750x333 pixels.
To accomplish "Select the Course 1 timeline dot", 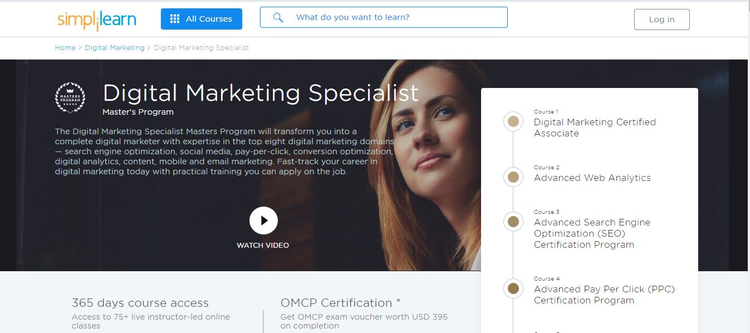I will pyautogui.click(x=513, y=121).
